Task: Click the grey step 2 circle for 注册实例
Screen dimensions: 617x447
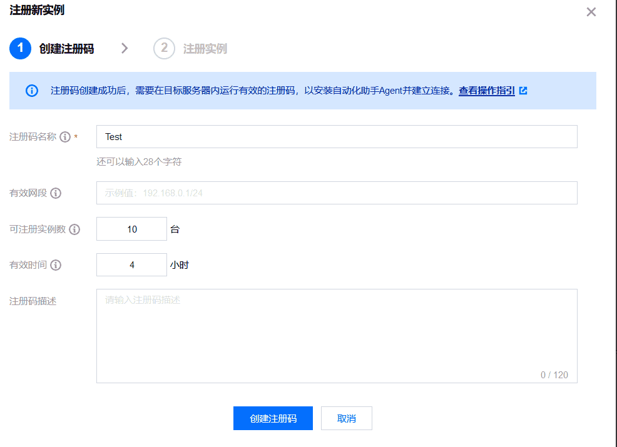Action: [x=164, y=48]
